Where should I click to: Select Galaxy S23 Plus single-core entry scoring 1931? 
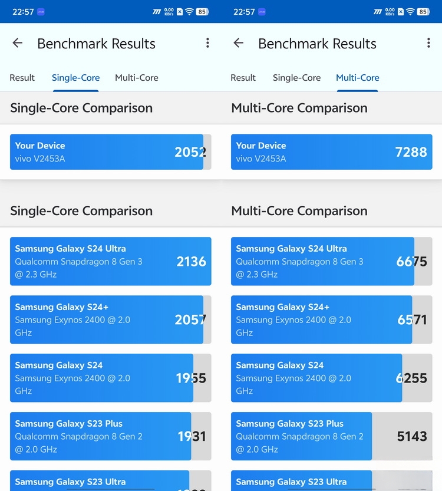(x=111, y=436)
